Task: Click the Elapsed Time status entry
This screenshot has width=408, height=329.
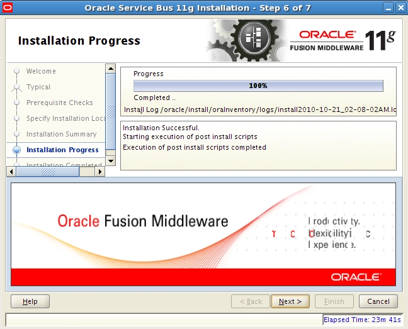Action: click(362, 320)
